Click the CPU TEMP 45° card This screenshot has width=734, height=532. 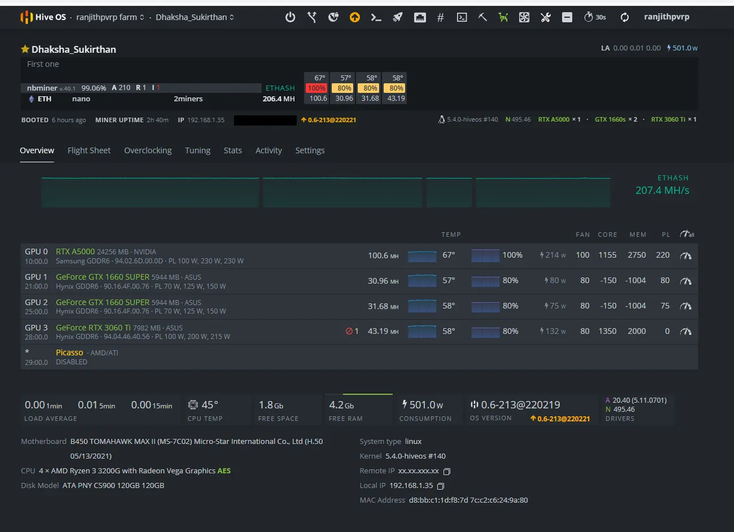pos(217,410)
